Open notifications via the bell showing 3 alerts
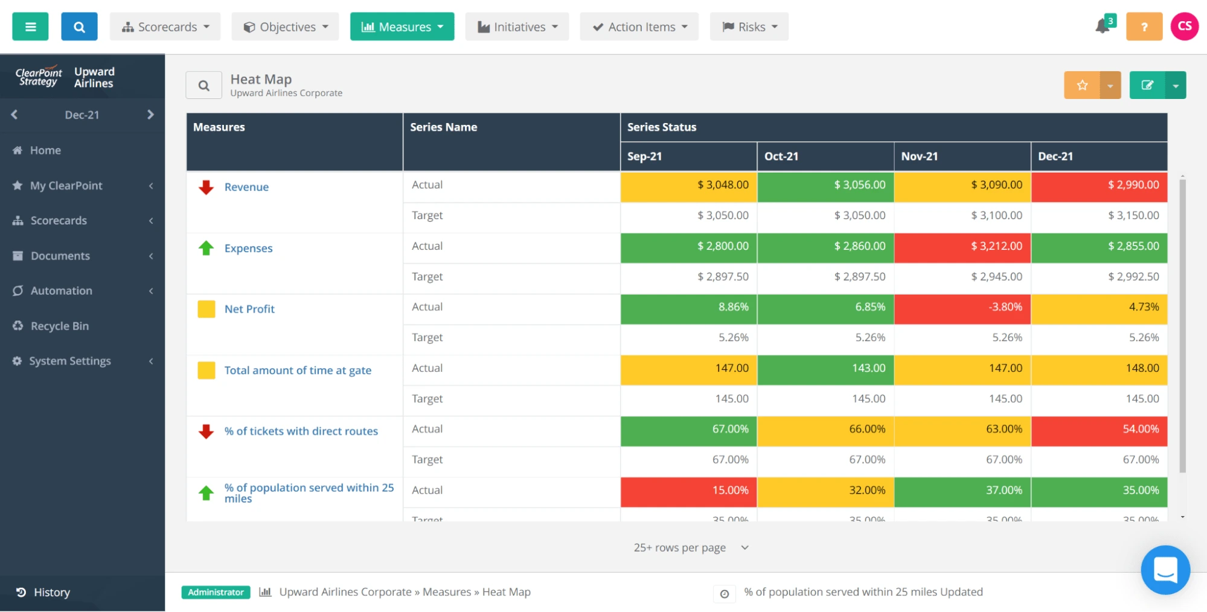This screenshot has height=612, width=1207. coord(1103,26)
